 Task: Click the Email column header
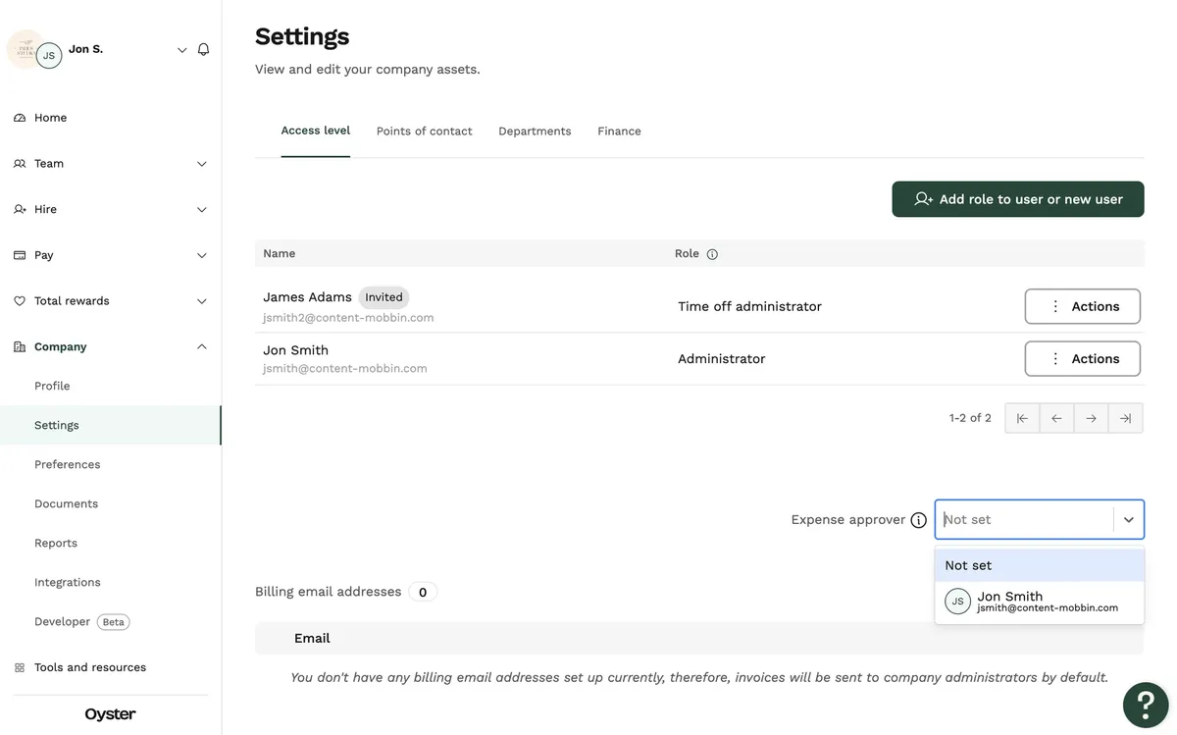tap(312, 638)
